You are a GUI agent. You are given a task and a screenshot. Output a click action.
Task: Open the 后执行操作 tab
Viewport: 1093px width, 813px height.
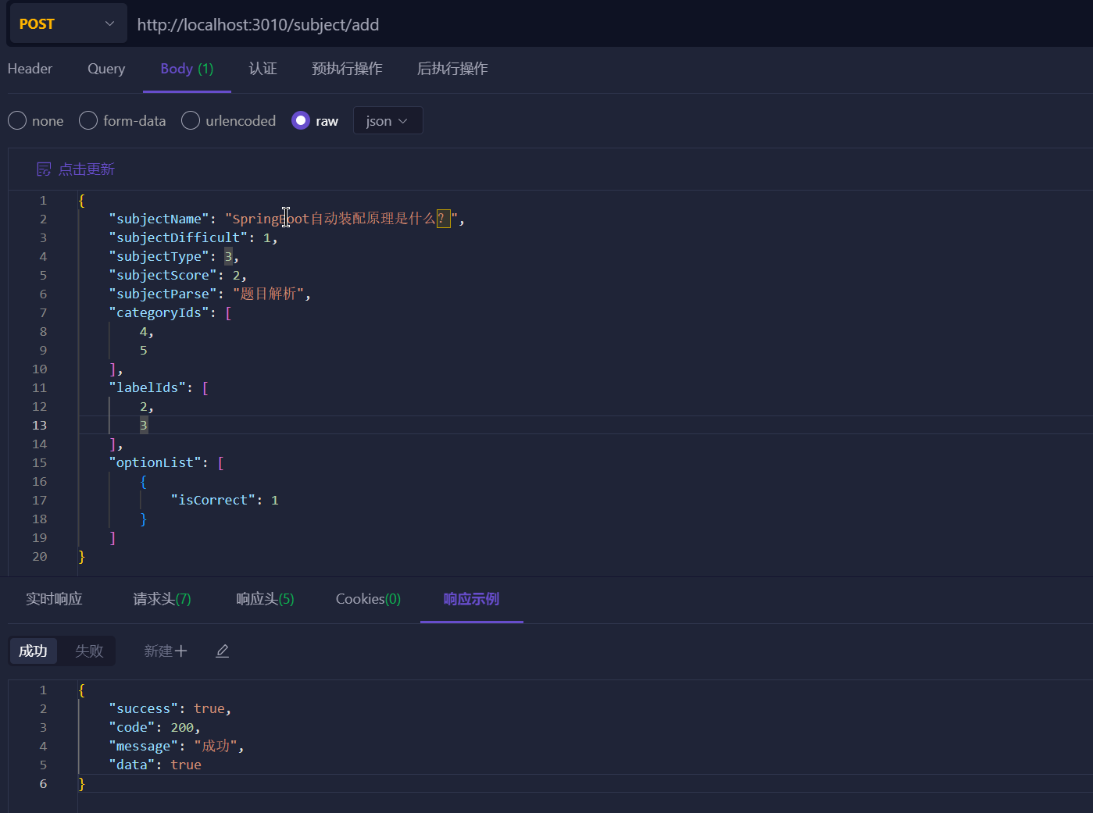pos(452,69)
